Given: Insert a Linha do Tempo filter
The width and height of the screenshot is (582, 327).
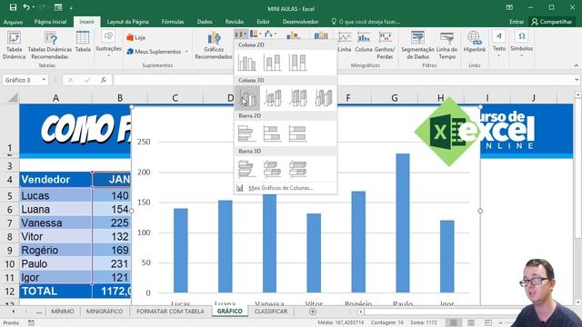Looking at the screenshot, I should tap(447, 45).
